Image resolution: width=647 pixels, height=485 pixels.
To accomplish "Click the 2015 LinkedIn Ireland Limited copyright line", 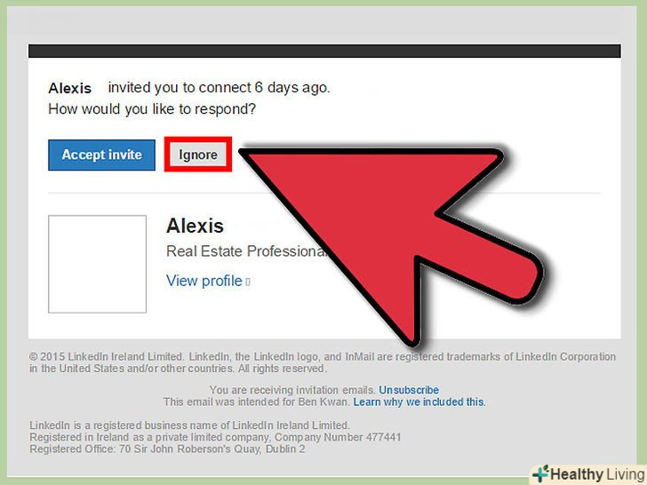I will pos(322,357).
